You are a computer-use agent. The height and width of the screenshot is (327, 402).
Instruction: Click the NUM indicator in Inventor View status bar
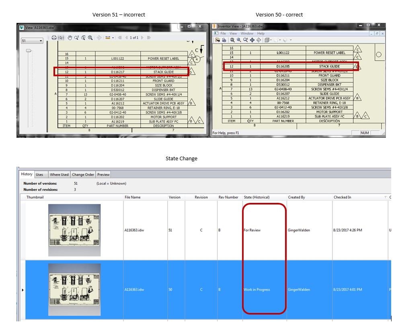coord(365,133)
